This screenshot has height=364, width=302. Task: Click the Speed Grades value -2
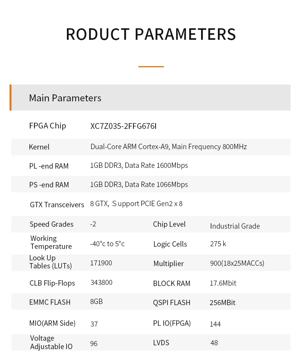pos(93,224)
